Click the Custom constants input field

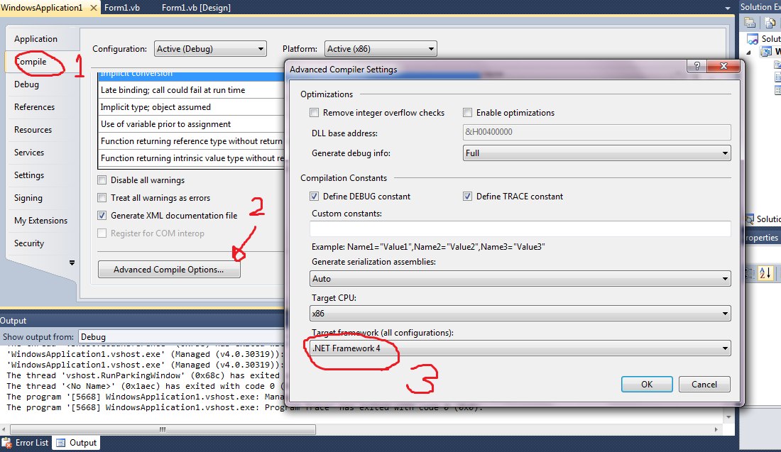tap(520, 229)
